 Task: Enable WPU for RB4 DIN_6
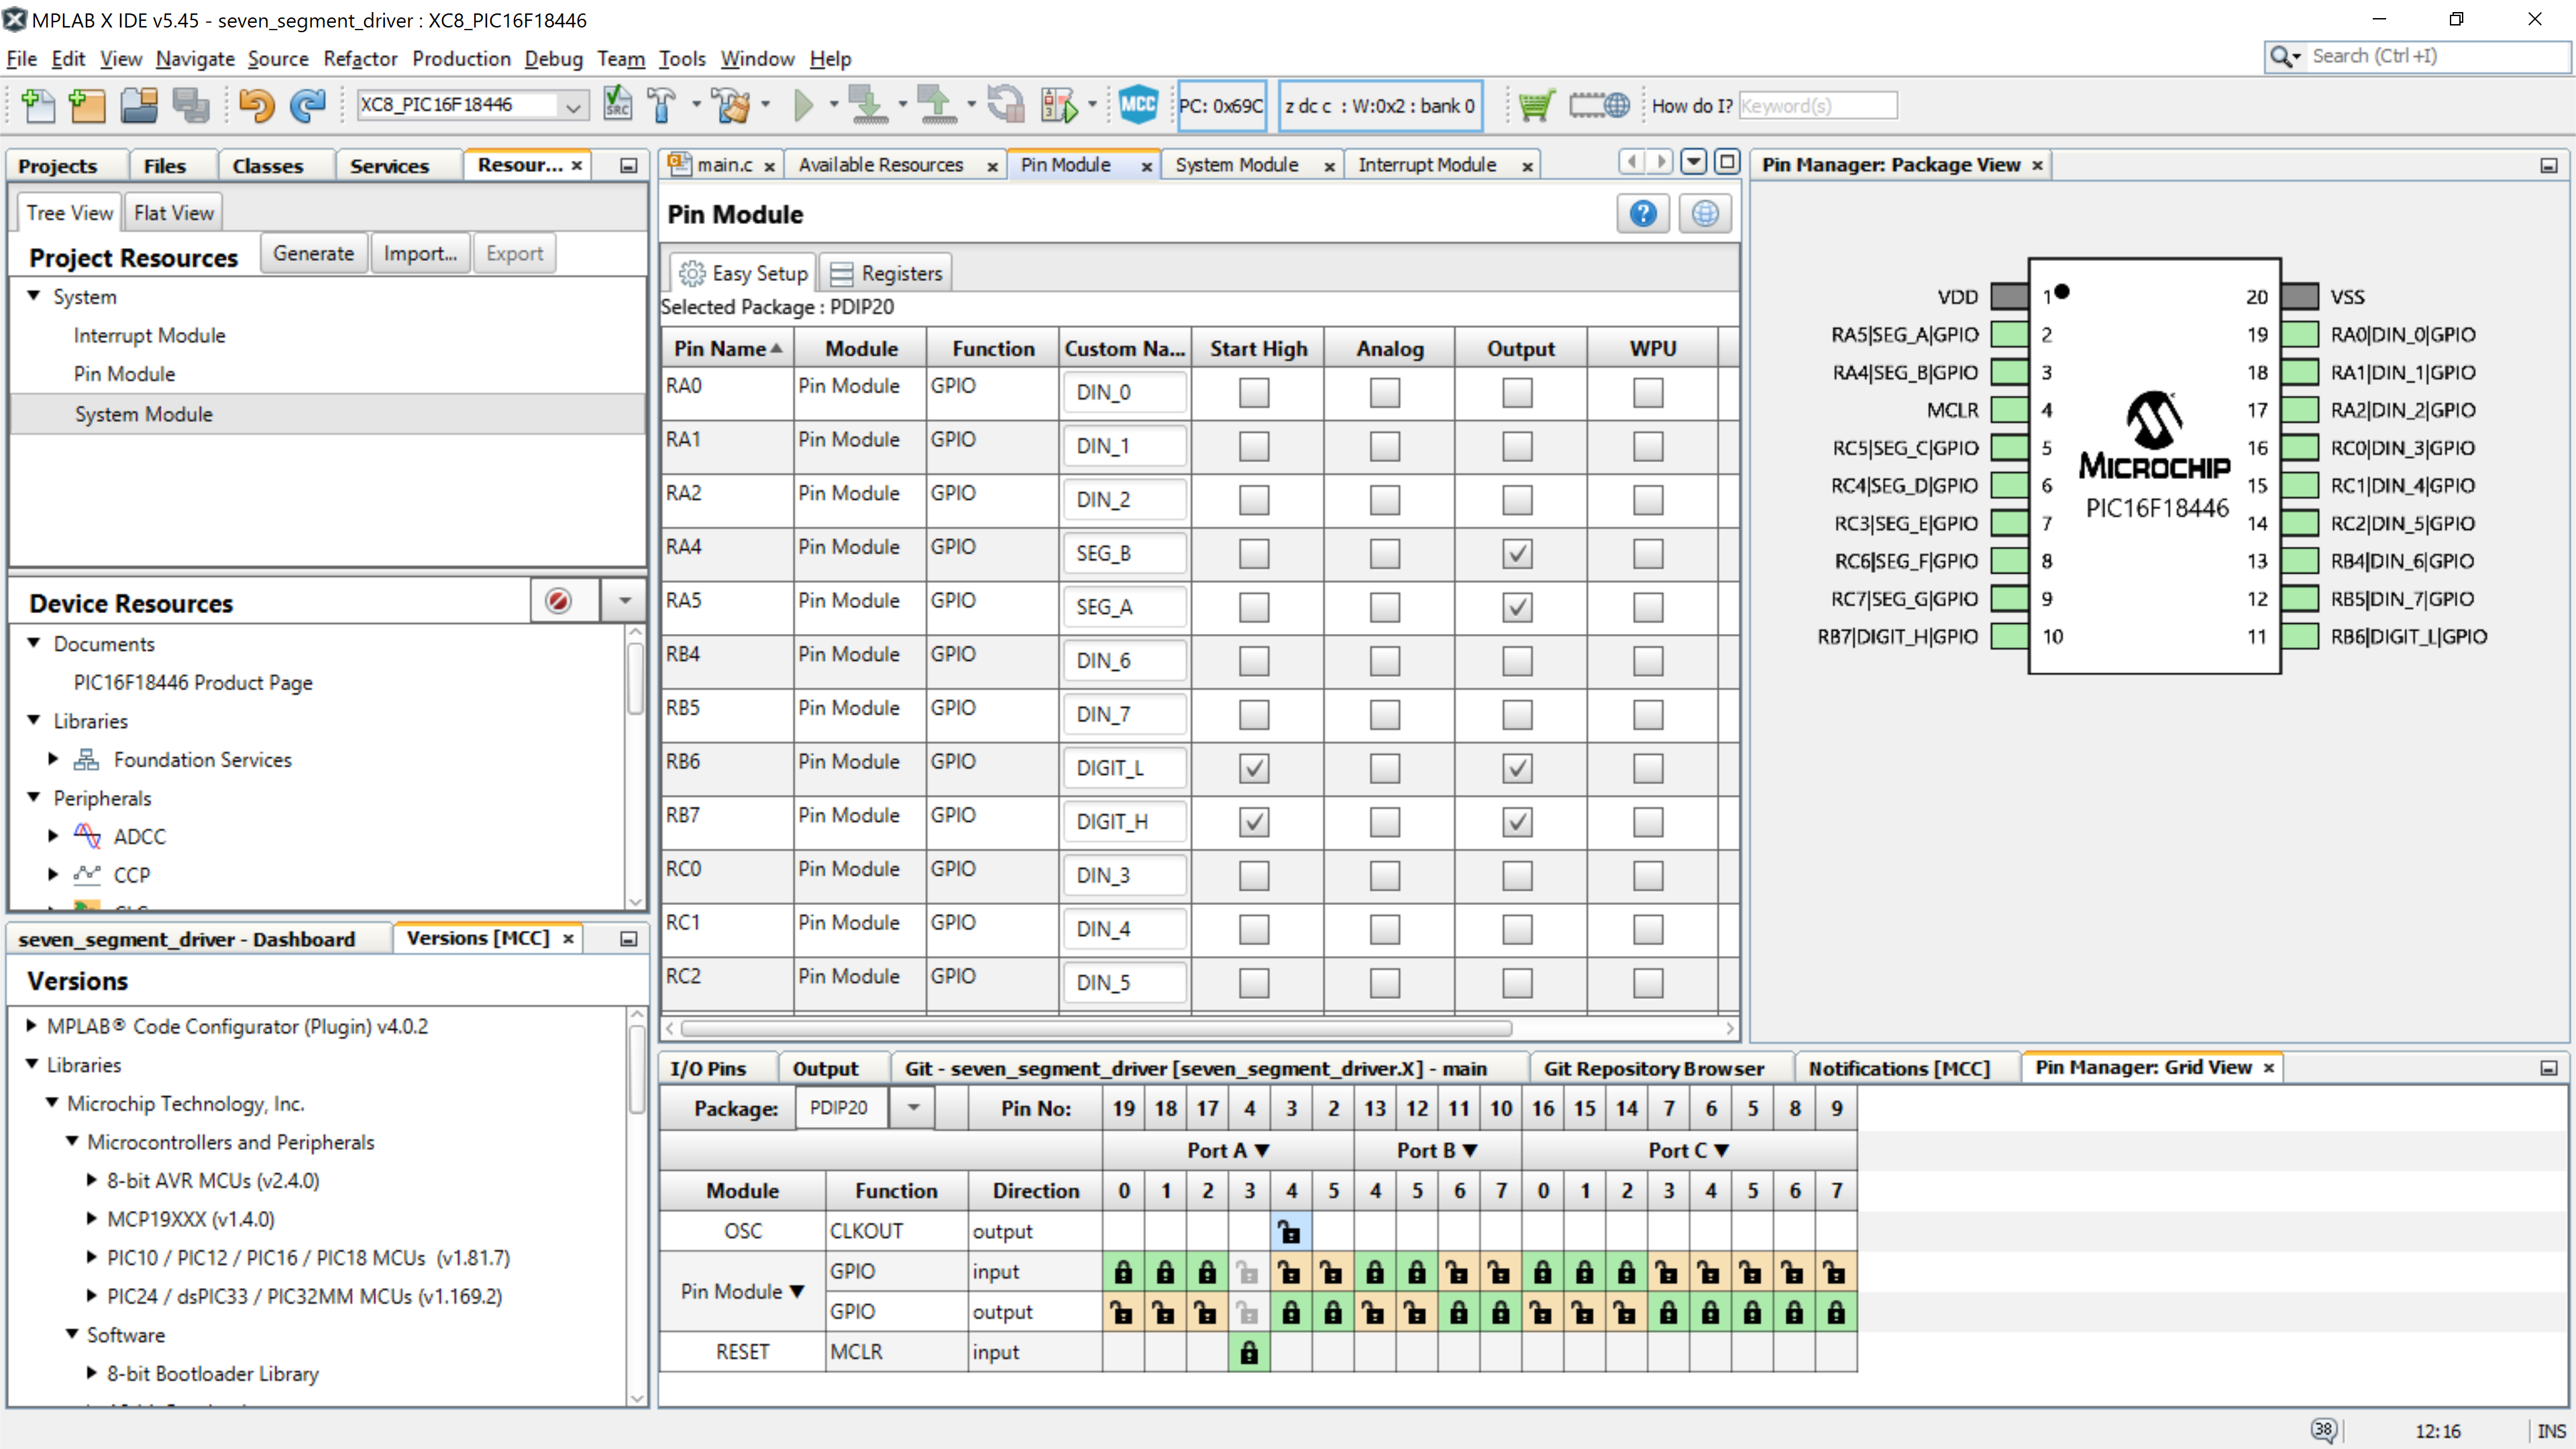point(1648,661)
